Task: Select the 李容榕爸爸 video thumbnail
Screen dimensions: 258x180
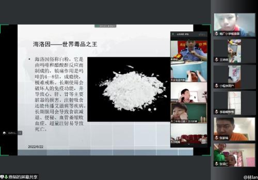Action: coord(234,102)
